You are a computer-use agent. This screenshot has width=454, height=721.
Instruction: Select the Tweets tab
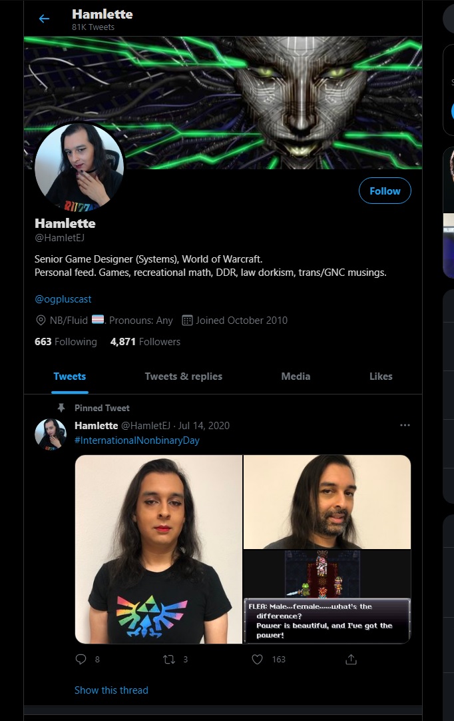pyautogui.click(x=69, y=376)
